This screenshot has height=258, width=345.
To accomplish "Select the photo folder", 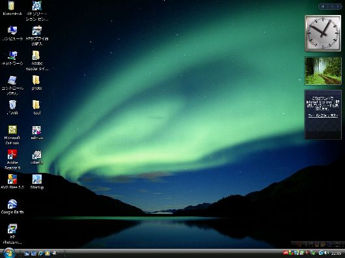I will 36,83.
